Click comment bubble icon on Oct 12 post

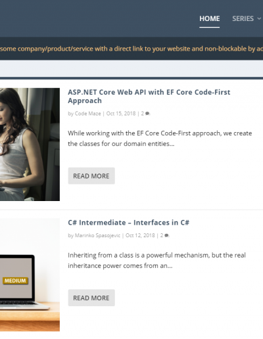167,235
